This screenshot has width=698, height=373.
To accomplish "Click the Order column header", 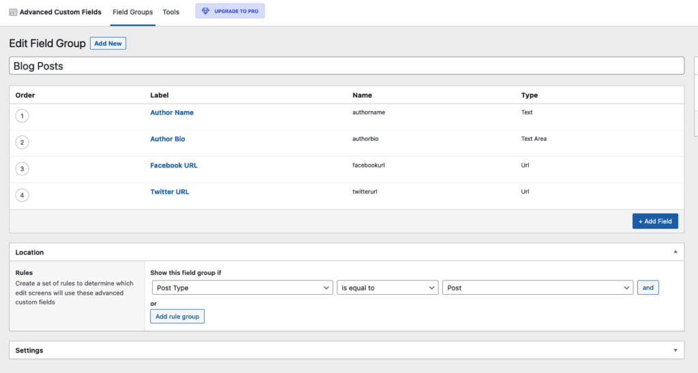I will pos(25,95).
